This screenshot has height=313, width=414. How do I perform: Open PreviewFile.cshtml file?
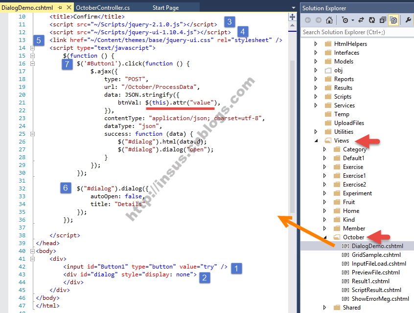point(376,272)
